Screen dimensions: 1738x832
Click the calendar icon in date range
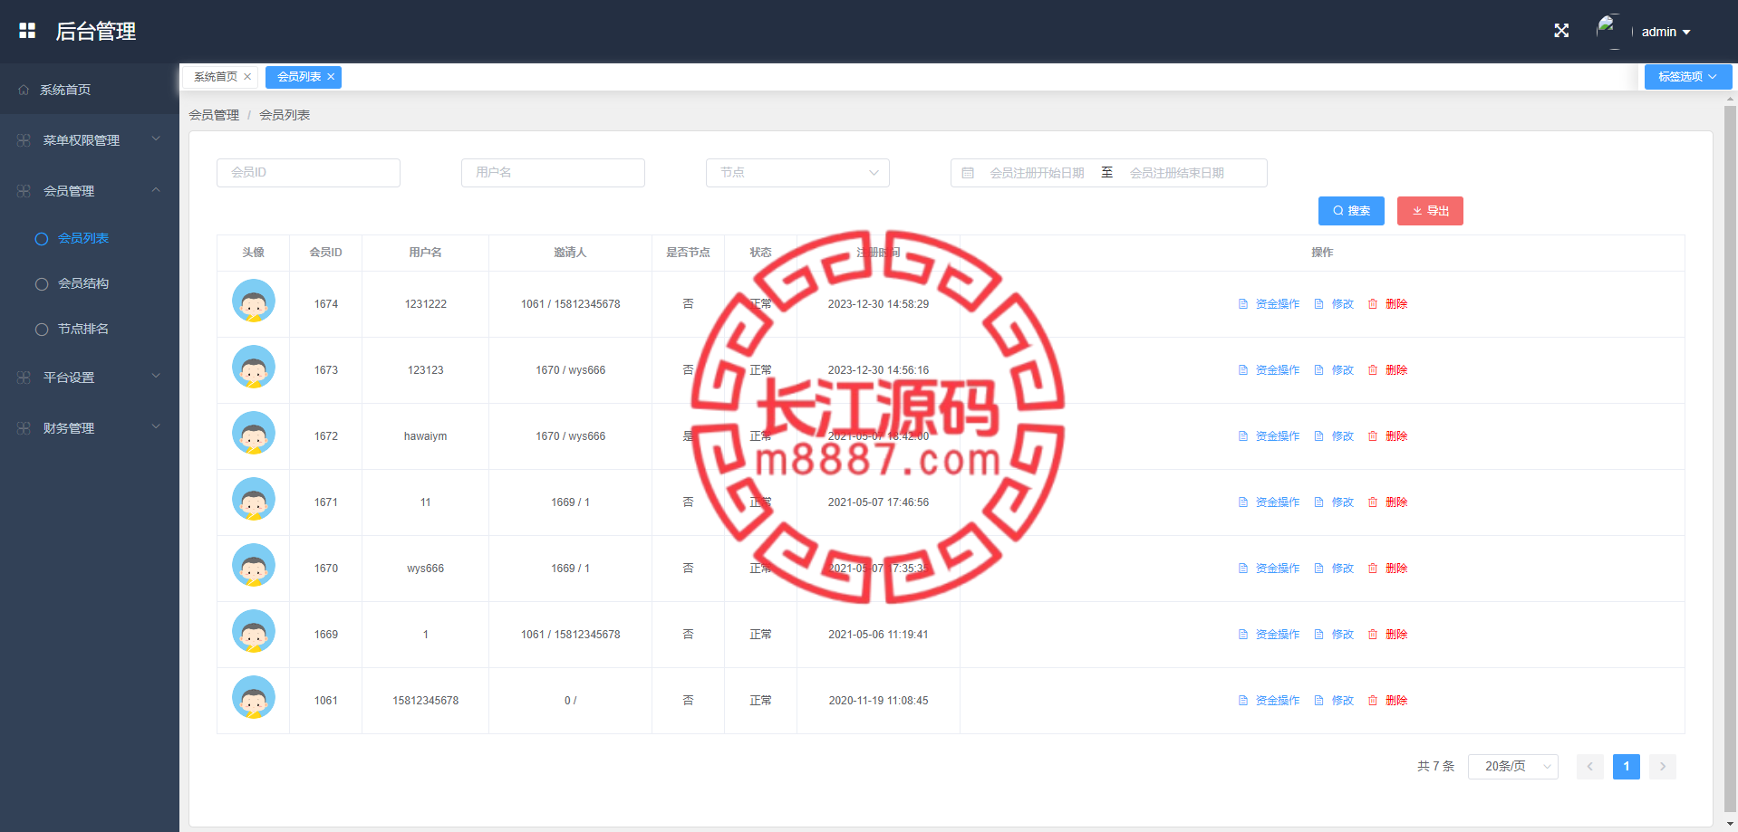(968, 173)
